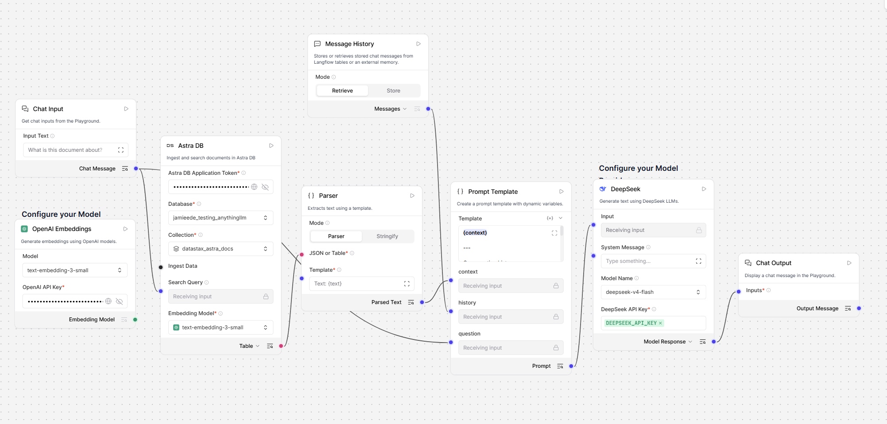
Task: Collapse Prompt Template field chevron
Action: coord(561,218)
